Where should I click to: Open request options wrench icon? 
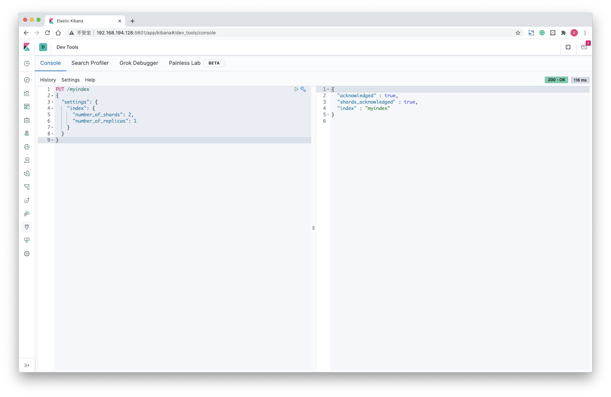(303, 89)
